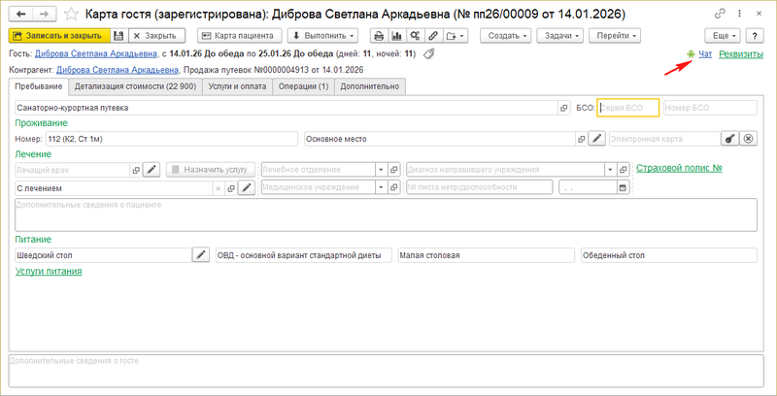Click the Дополнительные сведения о пациенте text area
This screenshot has width=777, height=396.
point(386,214)
